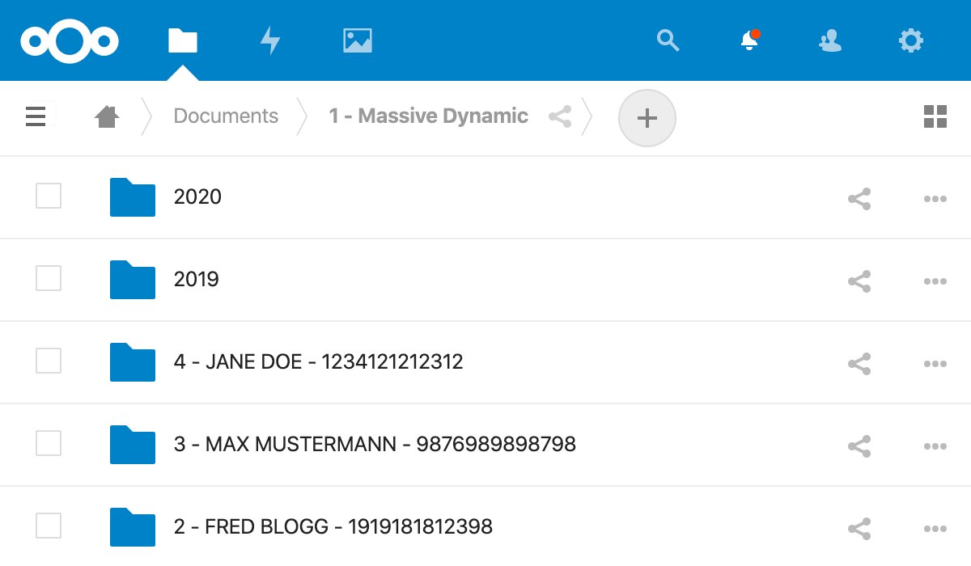The width and height of the screenshot is (971, 566).
Task: Click the 1 - Massive Dynamic breadcrumb
Action: (x=429, y=116)
